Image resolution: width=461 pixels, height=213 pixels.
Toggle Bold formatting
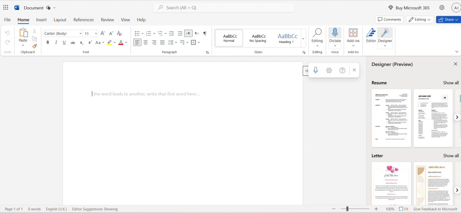click(x=48, y=43)
